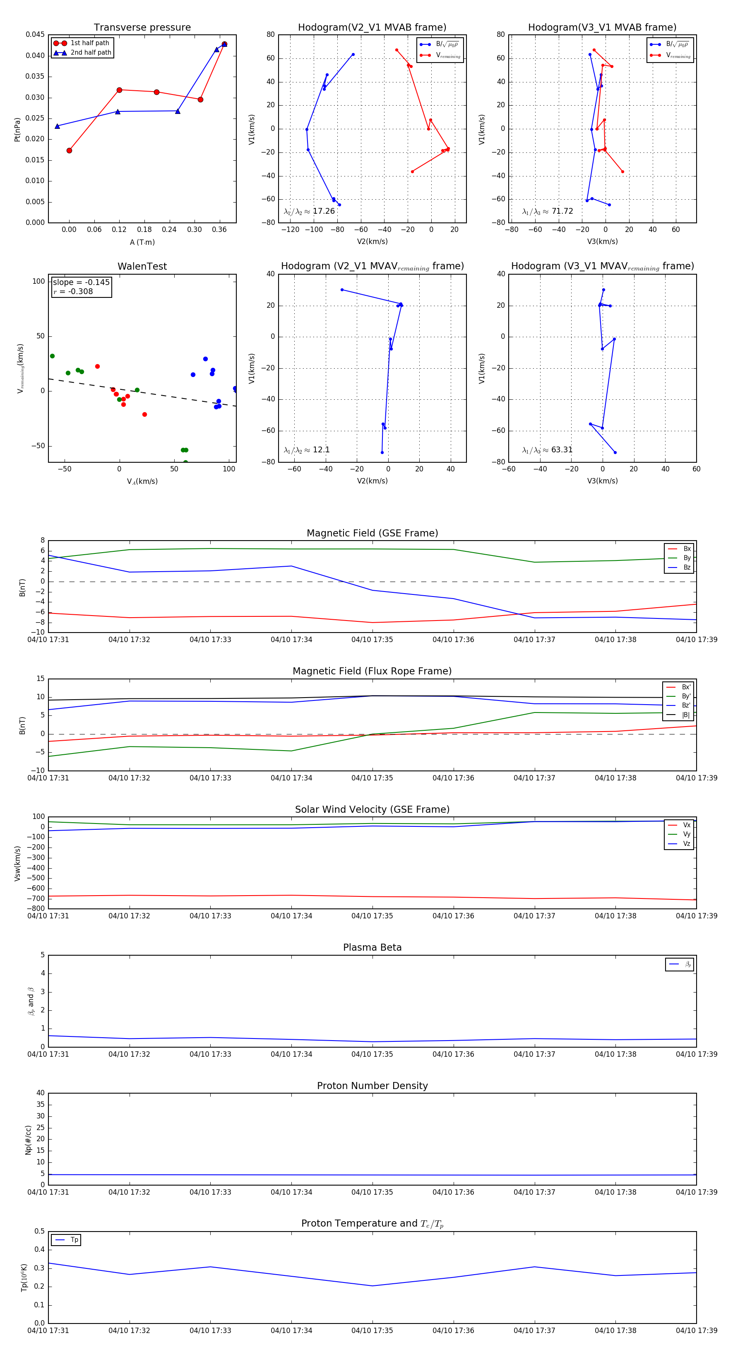Screen dimensions: 745x1367
Task: Click the "Proton Number Density" title
Action: 372,1086
